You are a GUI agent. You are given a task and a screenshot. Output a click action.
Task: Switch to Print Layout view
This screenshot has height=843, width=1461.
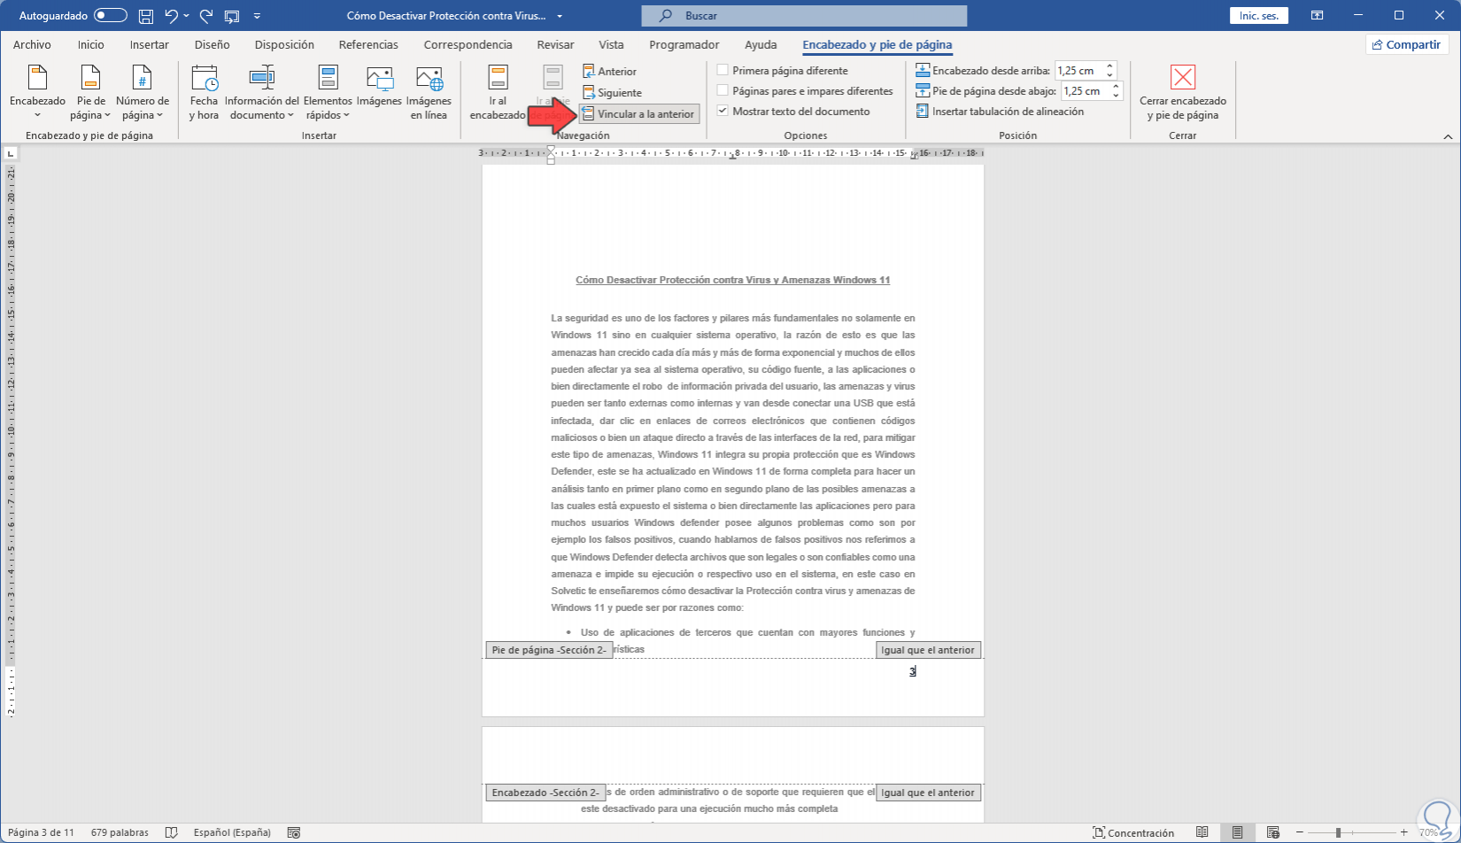[1237, 832]
